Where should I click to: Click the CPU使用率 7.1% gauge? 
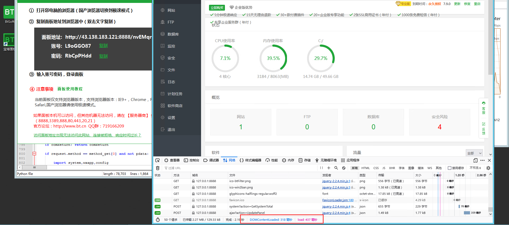(x=225, y=58)
